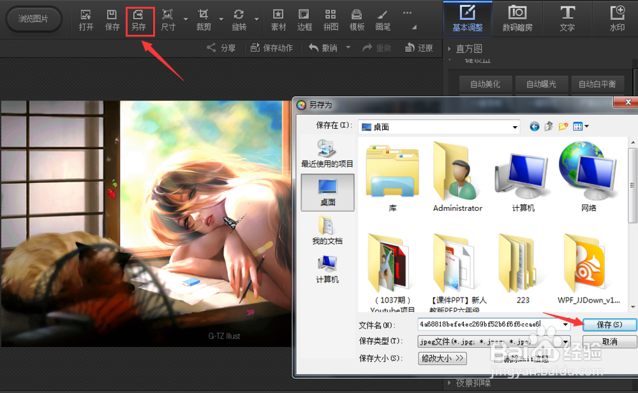
Task: Click the 还原 restore button
Action: click(x=419, y=48)
